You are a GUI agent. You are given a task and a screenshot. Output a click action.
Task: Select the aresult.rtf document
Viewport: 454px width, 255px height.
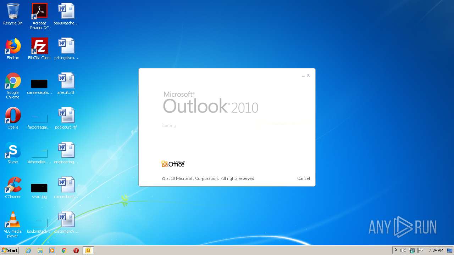pos(66,84)
